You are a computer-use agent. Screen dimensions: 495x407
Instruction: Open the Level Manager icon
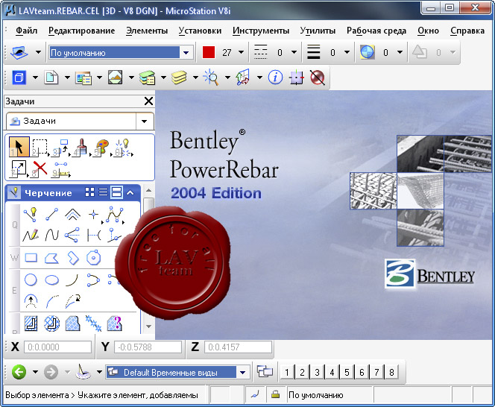tap(147, 78)
